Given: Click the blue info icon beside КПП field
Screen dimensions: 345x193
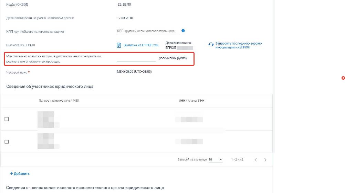Looking at the screenshot, I should (x=183, y=31).
